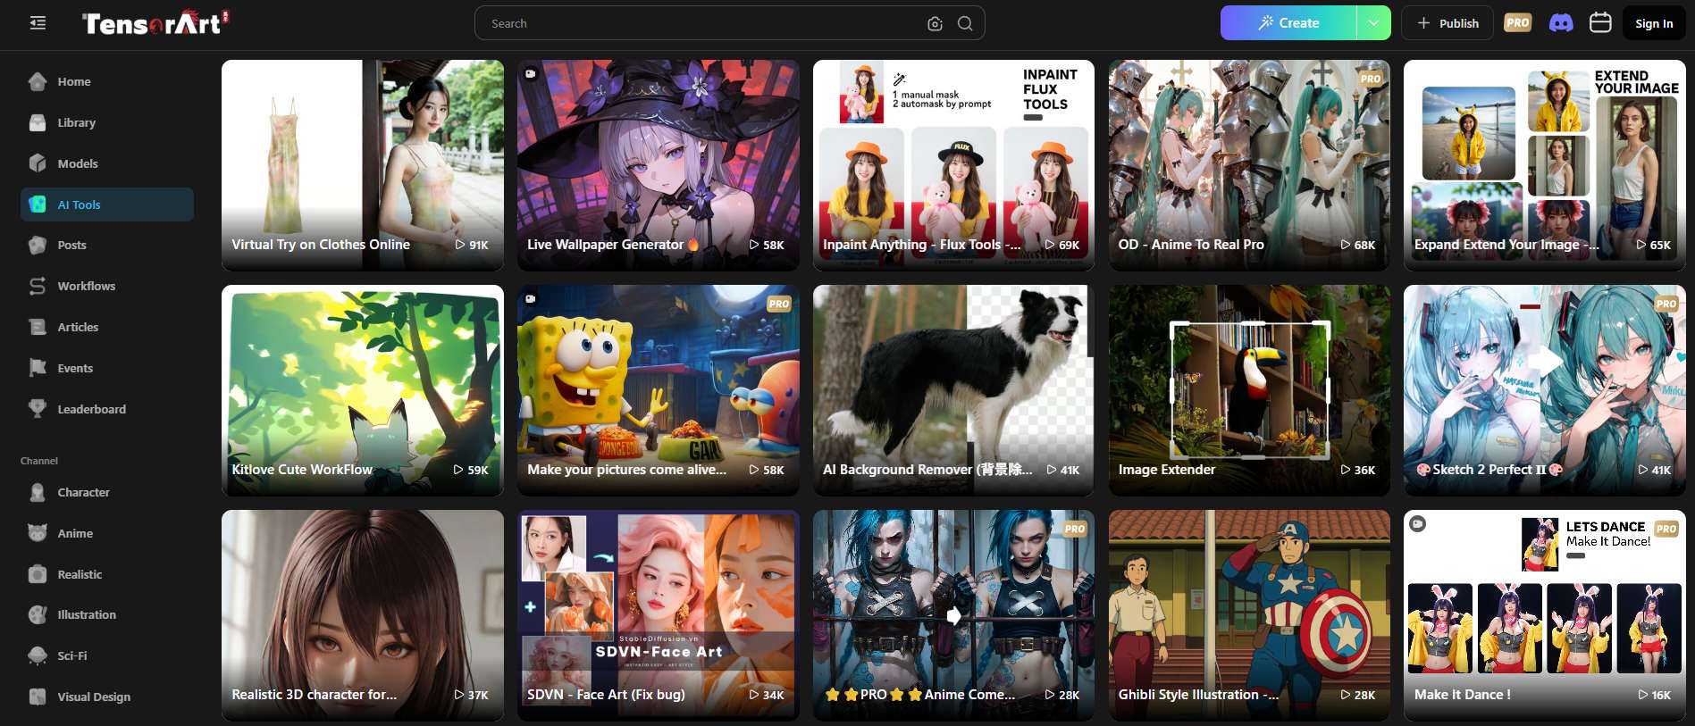Click the Channel section heading

[39, 461]
